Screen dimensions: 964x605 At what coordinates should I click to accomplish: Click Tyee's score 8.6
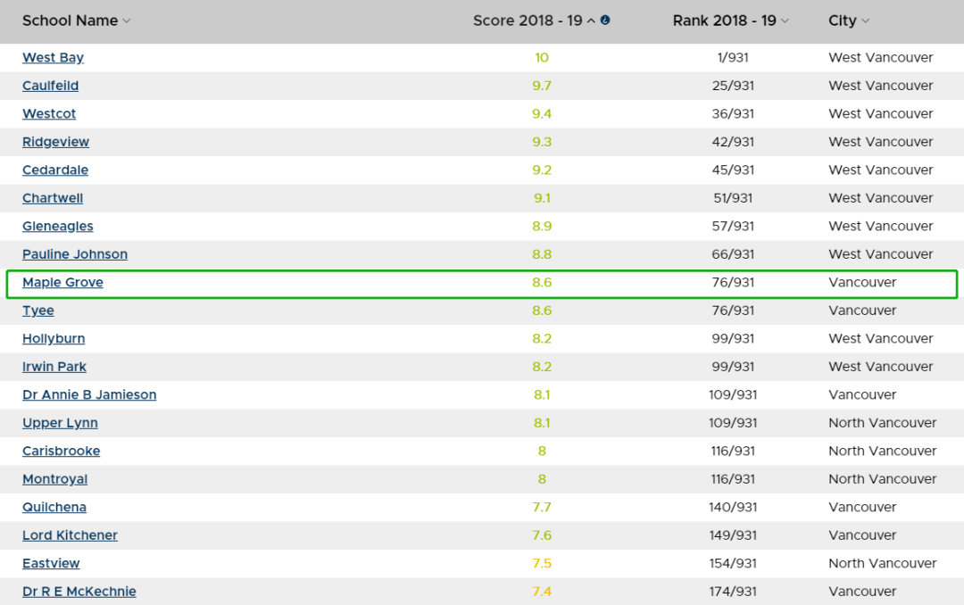point(542,311)
